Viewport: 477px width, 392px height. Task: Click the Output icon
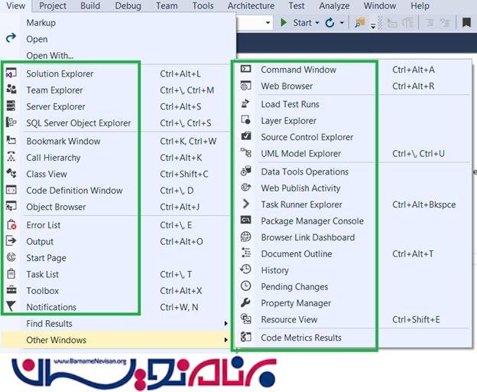pyautogui.click(x=11, y=240)
